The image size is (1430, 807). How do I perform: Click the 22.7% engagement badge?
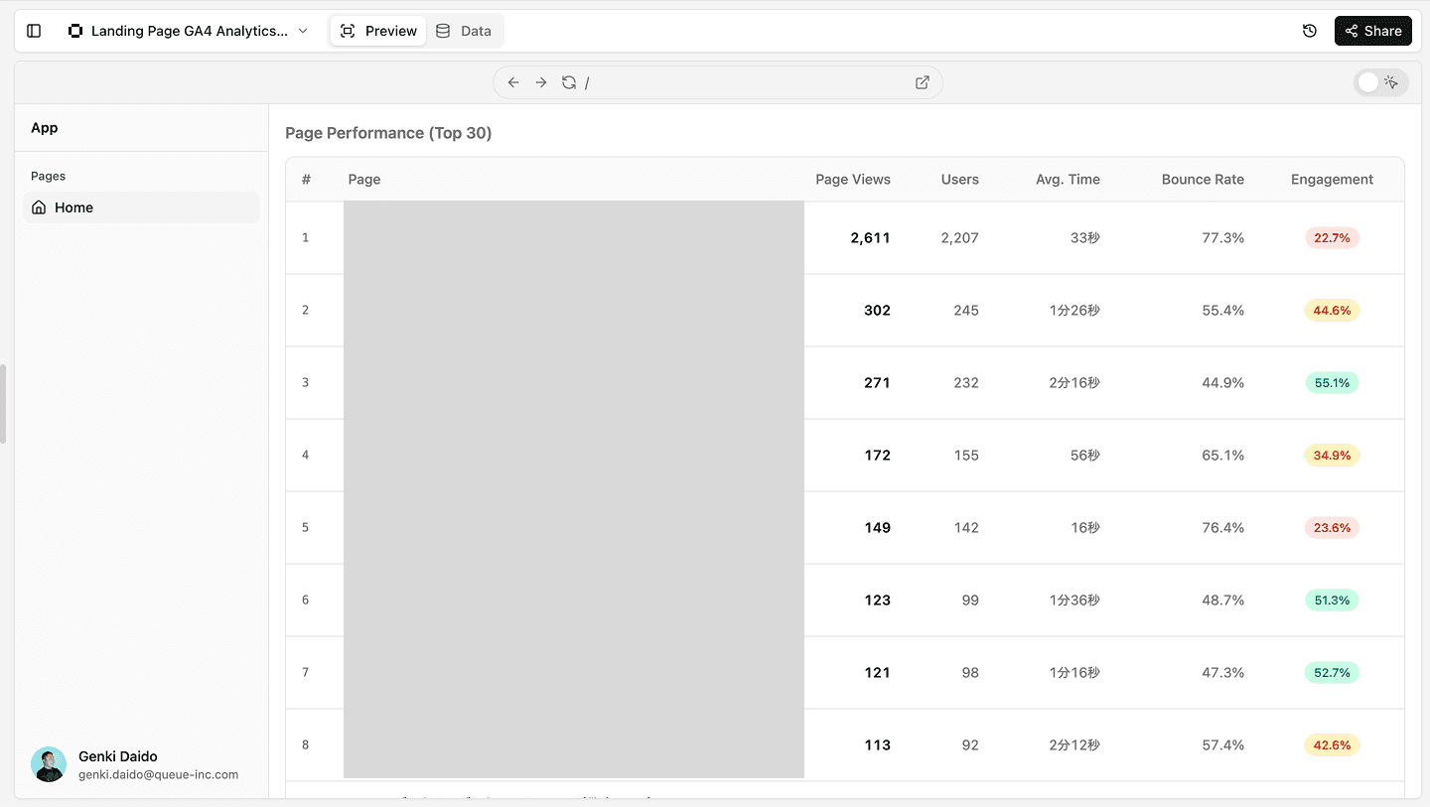(x=1332, y=237)
